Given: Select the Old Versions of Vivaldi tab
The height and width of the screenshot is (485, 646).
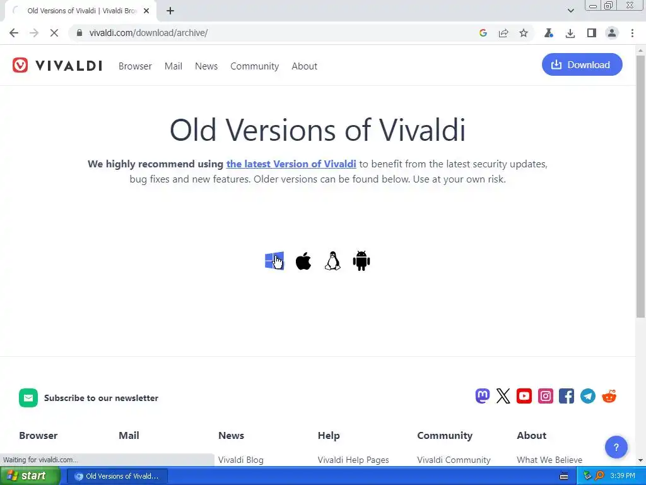Looking at the screenshot, I should pos(80,11).
